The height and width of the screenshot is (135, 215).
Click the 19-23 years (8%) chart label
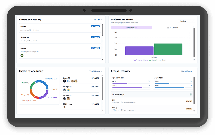29,101
